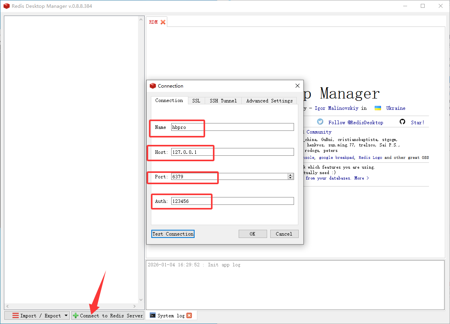Click the Redis logo in Connection dialog title

153,86
